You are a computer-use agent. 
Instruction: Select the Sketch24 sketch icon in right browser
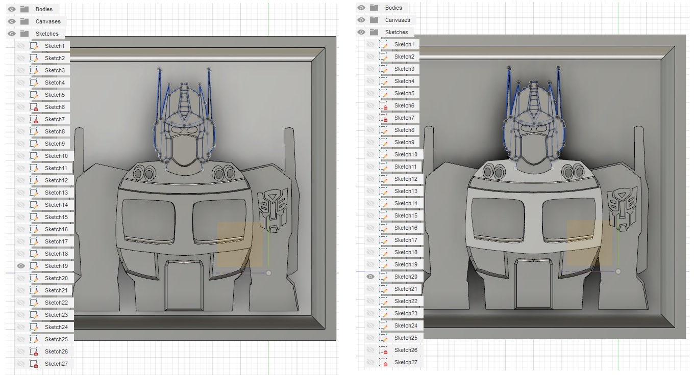(x=384, y=325)
